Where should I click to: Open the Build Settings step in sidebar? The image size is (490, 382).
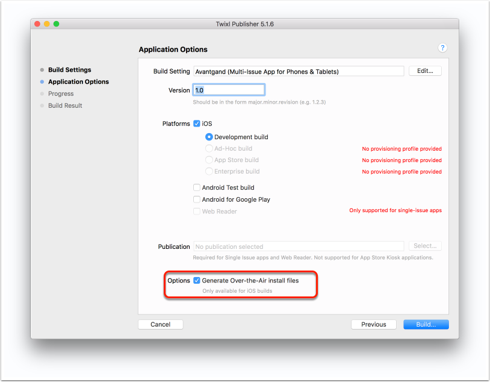coord(69,70)
